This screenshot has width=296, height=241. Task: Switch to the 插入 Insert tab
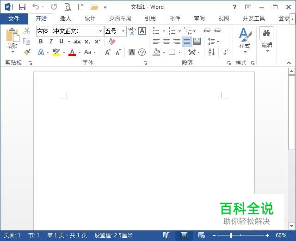(66, 18)
